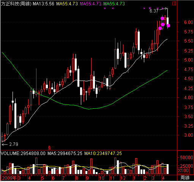Click the 5.75 price axis label
The width and height of the screenshot is (194, 182).
pyautogui.click(x=189, y=32)
